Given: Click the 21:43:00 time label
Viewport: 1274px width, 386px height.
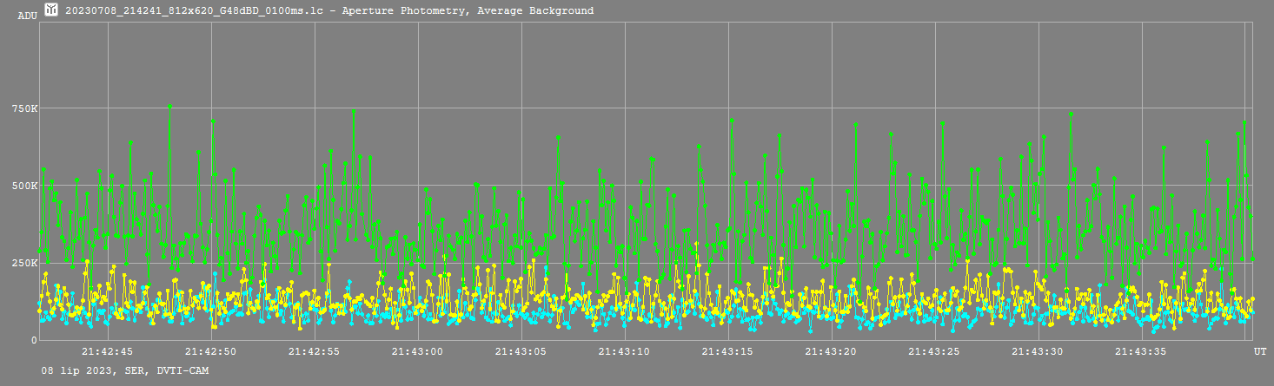Looking at the screenshot, I should click(x=418, y=351).
